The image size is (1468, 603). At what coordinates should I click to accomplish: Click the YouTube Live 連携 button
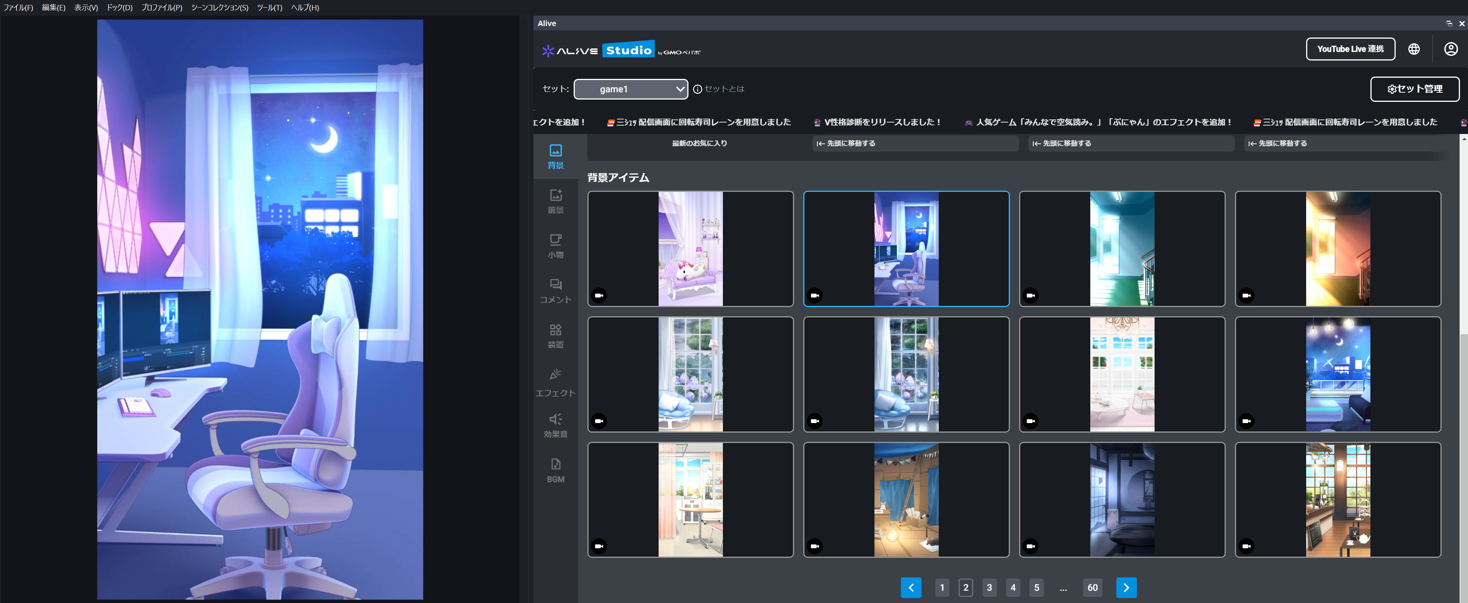coord(1349,49)
